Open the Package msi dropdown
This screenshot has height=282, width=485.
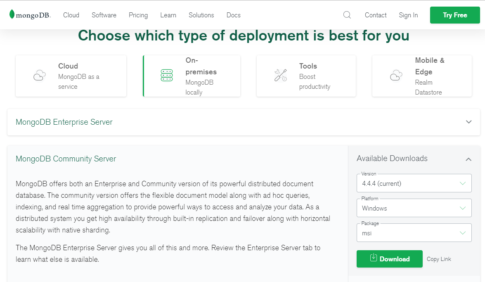point(414,233)
